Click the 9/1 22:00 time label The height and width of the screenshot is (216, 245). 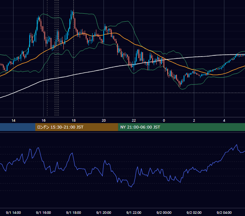tap(134, 212)
